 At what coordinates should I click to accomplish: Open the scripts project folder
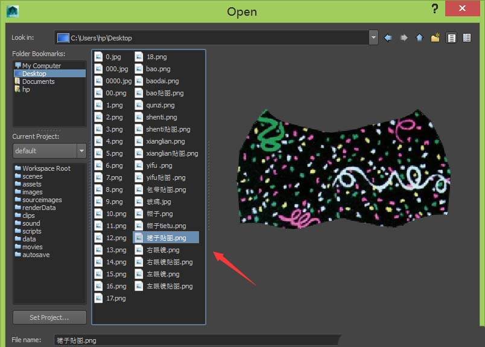(28, 231)
